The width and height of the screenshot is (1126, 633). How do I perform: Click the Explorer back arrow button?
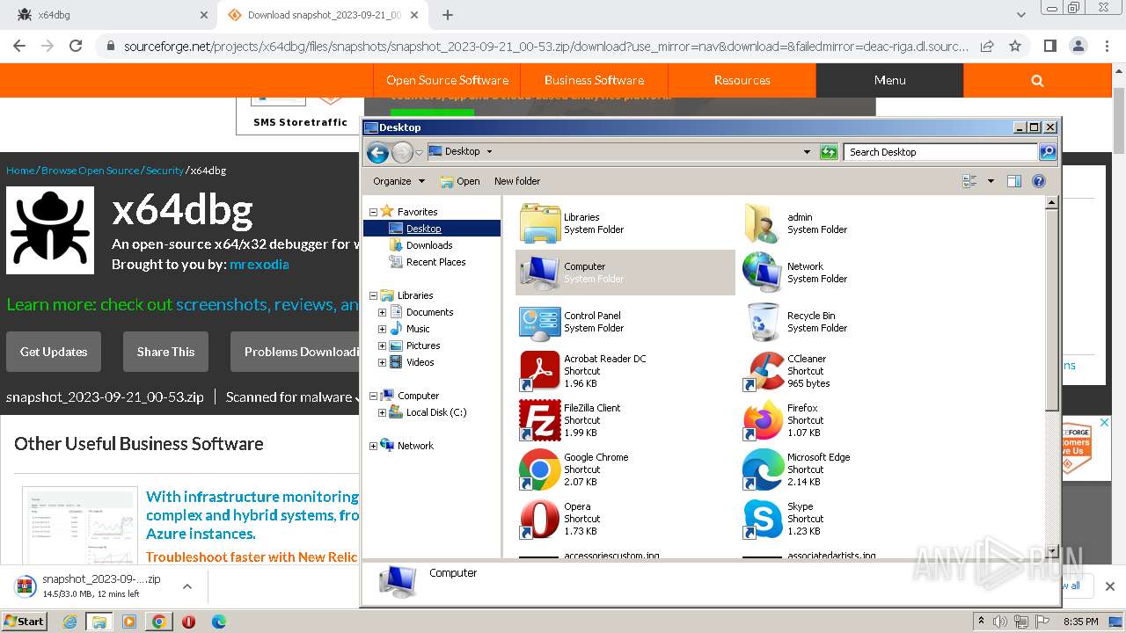pos(378,152)
